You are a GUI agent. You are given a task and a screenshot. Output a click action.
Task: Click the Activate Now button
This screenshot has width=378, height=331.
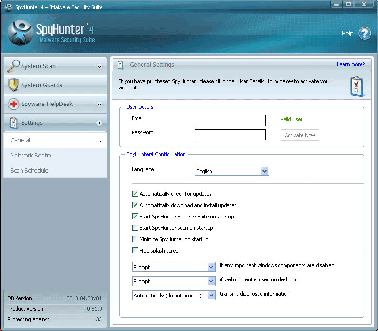[x=300, y=135]
